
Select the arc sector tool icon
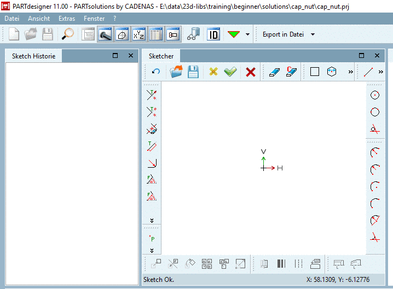tap(375, 220)
